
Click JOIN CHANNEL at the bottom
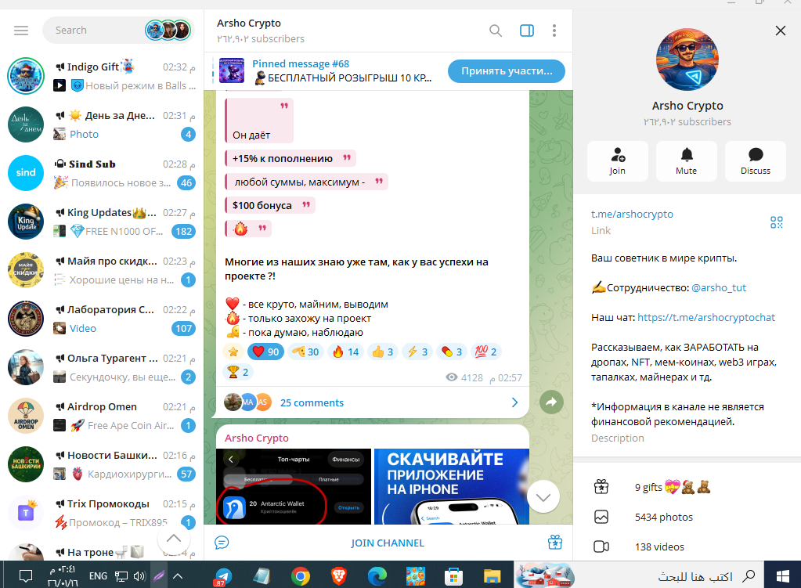click(388, 543)
